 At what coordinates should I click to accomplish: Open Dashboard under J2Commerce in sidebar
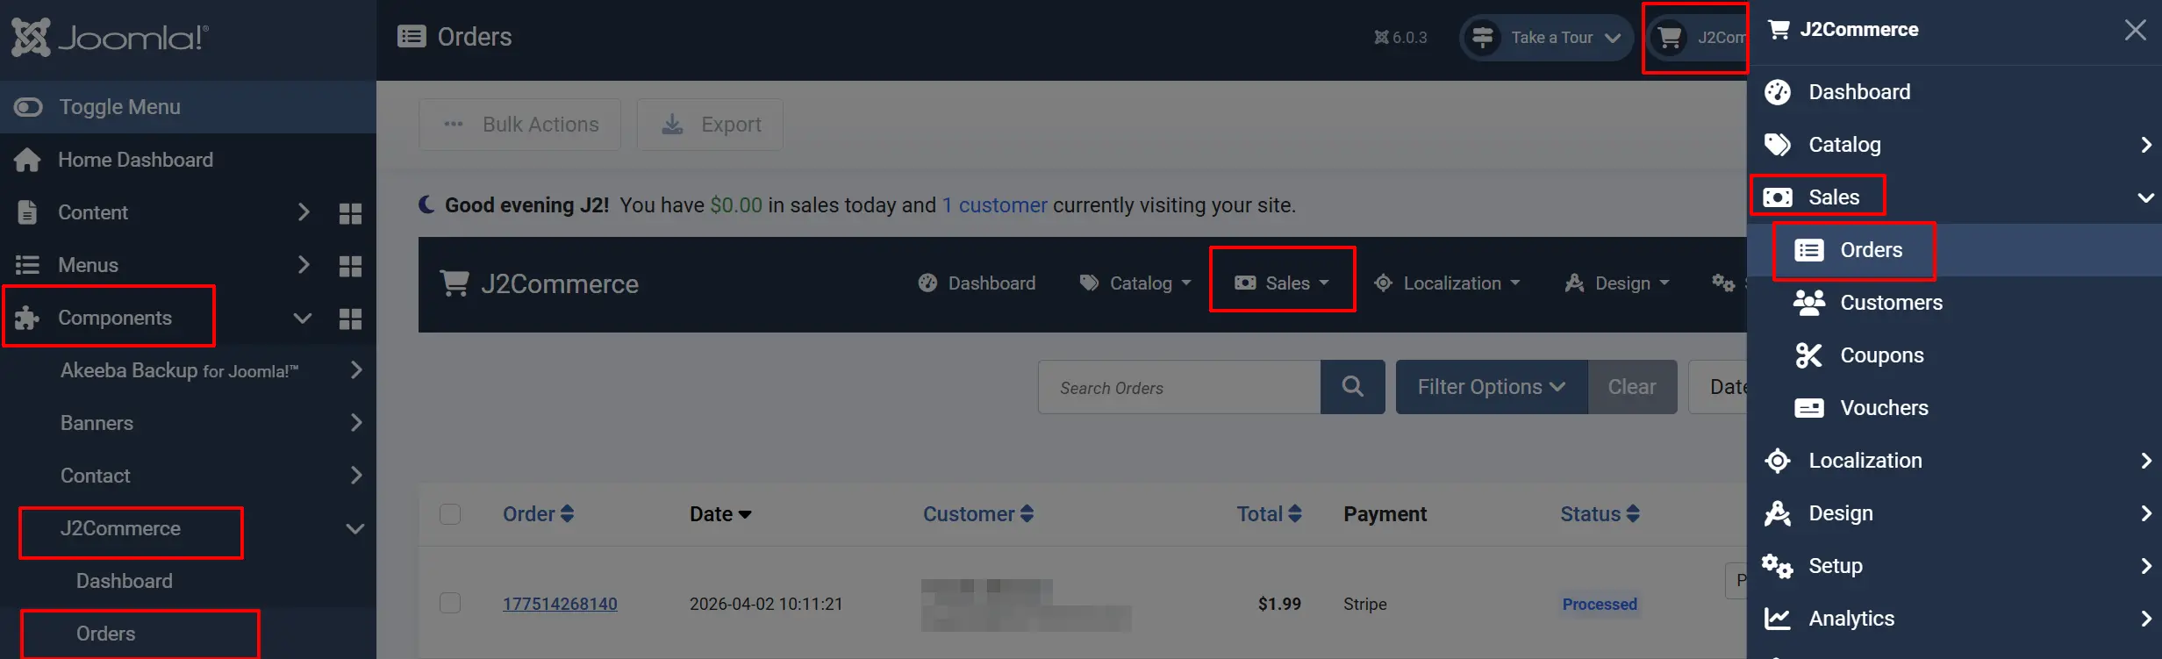(x=125, y=581)
